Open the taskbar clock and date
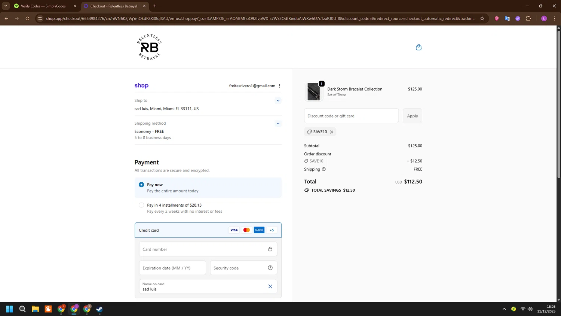The image size is (561, 316). click(546, 309)
